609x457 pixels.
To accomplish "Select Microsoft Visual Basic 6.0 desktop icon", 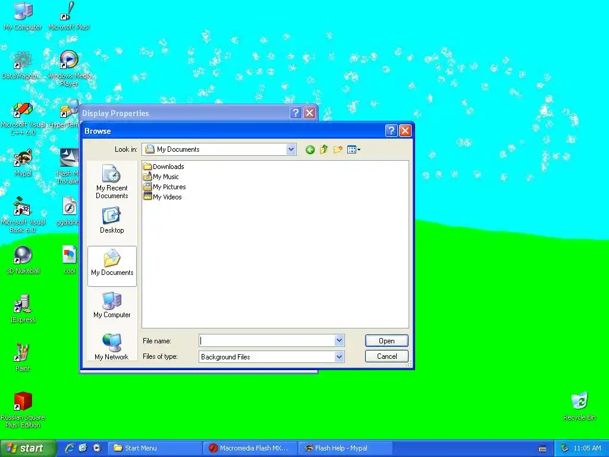I will tap(23, 214).
